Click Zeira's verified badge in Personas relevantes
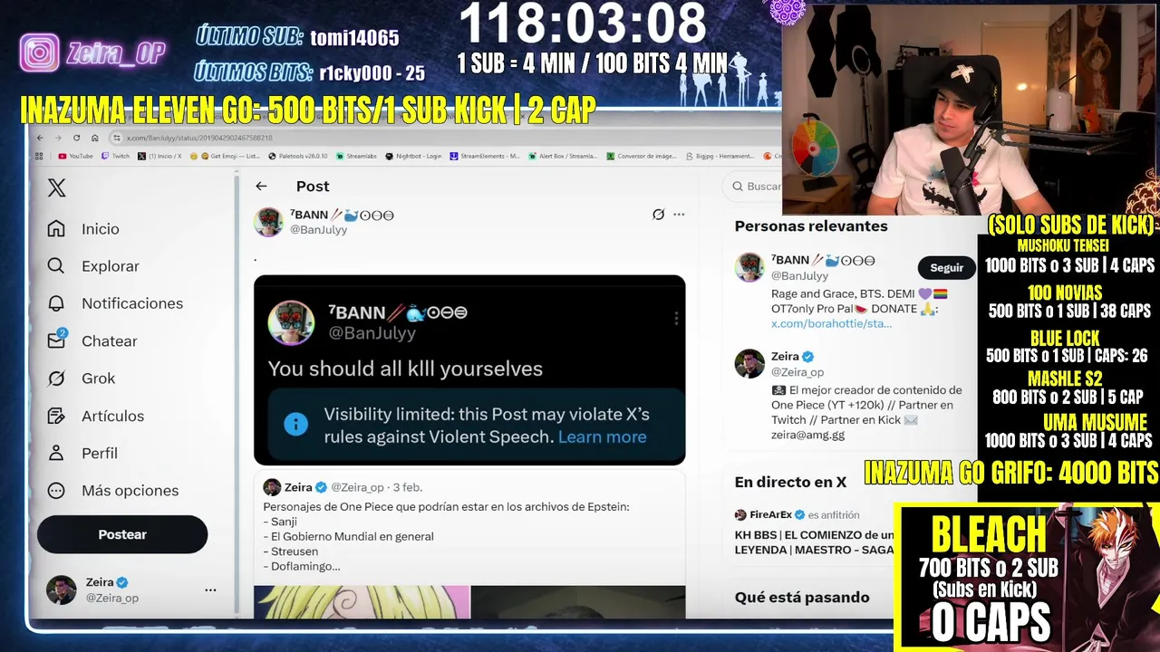The image size is (1160, 652). pos(808,356)
